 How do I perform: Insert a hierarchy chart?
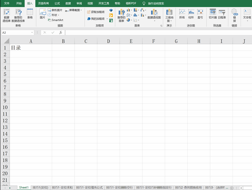pos(136,10)
